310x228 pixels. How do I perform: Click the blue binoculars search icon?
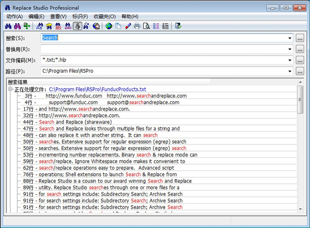point(8,26)
